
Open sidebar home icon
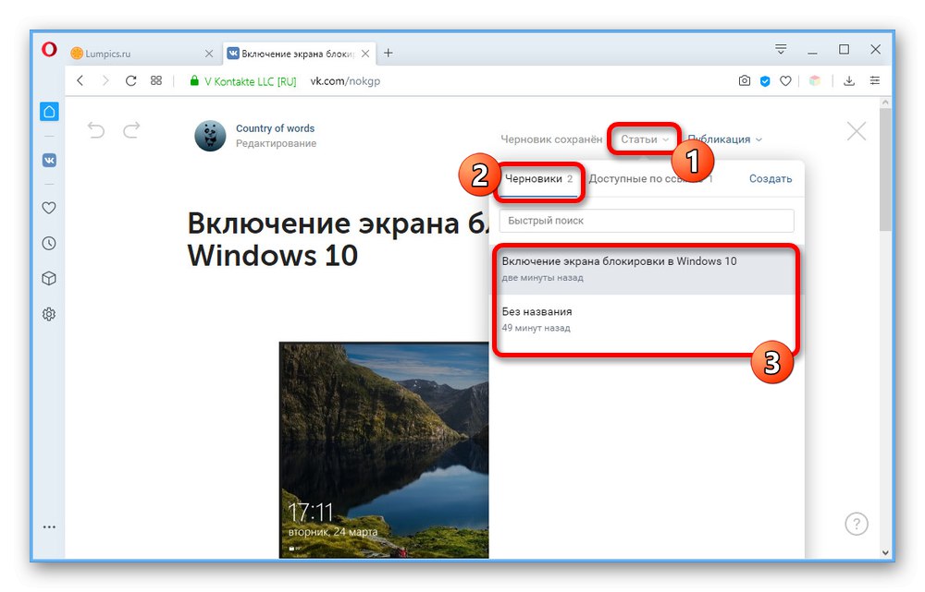point(50,112)
